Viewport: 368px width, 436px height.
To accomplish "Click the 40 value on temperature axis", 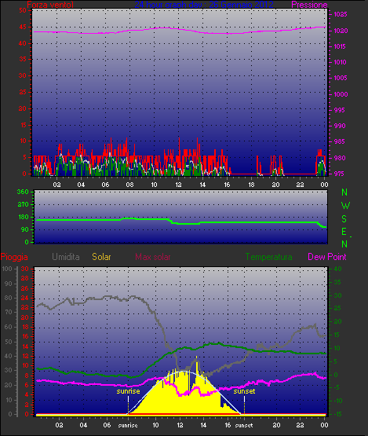I will (x=337, y=269).
